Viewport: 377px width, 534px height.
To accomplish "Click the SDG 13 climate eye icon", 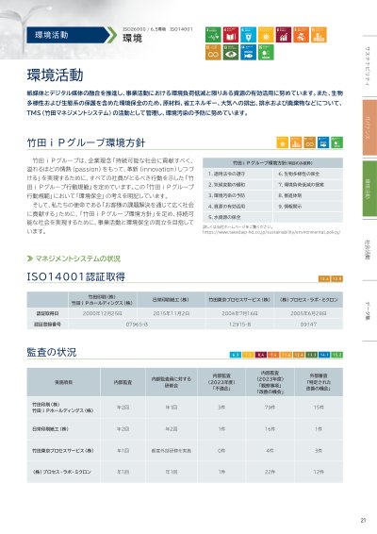I will tap(231, 52).
